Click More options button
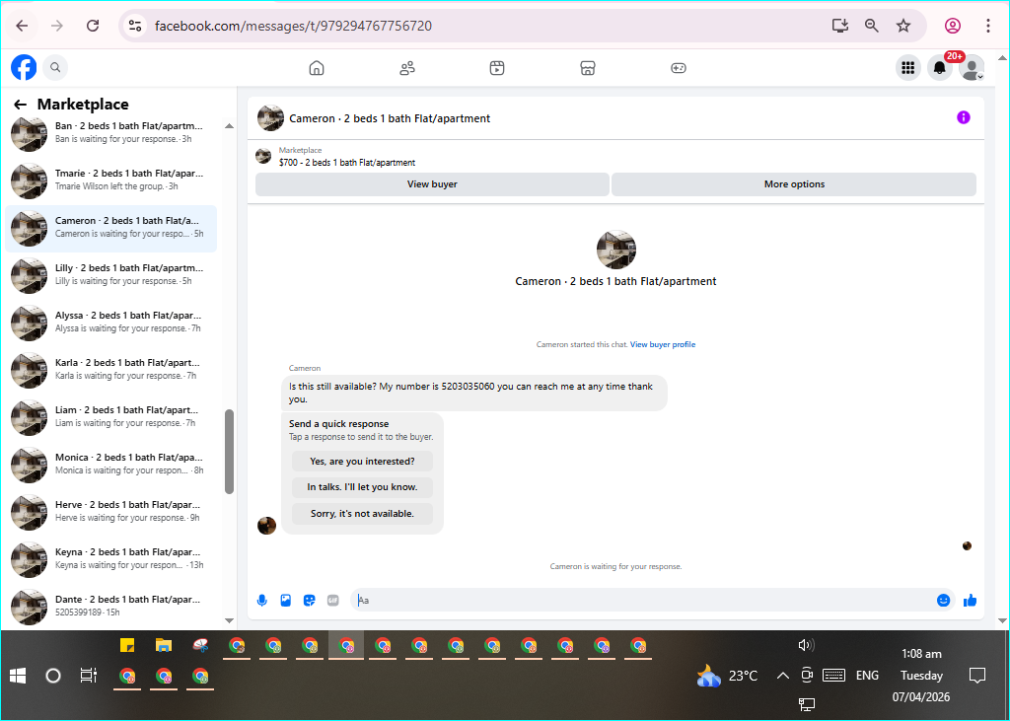1010x721 pixels. click(794, 184)
